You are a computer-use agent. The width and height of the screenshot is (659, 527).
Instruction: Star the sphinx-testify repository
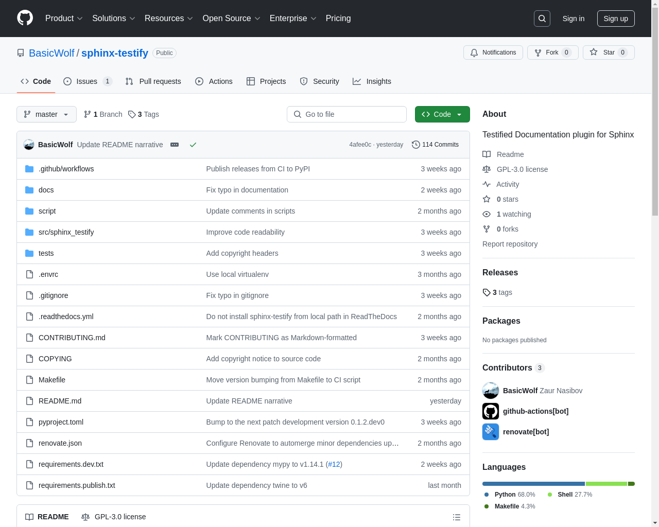(609, 52)
